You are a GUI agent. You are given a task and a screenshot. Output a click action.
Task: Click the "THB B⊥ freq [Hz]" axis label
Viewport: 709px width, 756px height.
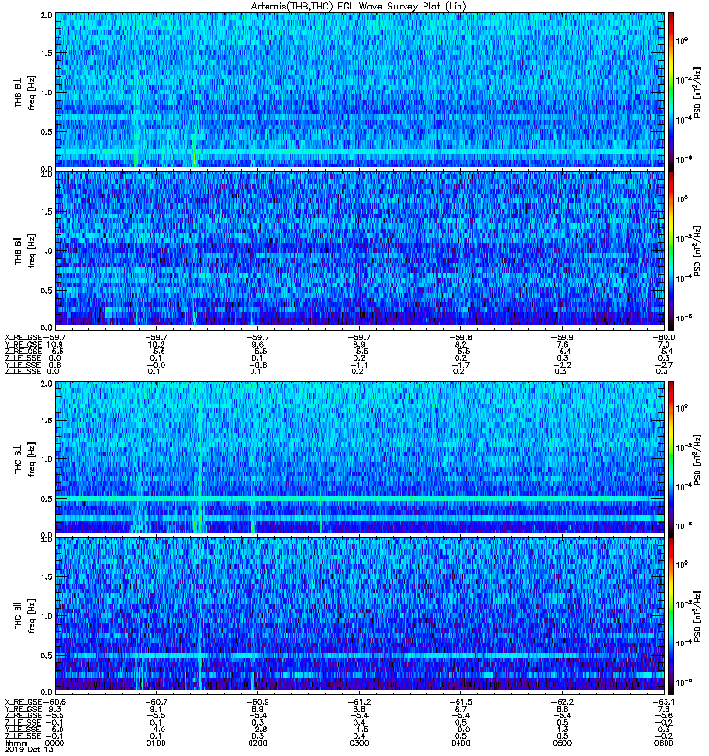tap(25, 92)
